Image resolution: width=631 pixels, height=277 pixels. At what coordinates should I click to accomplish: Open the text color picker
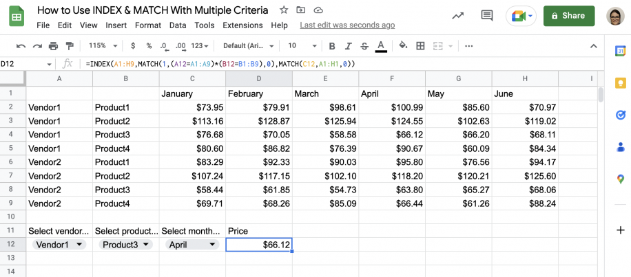(381, 46)
